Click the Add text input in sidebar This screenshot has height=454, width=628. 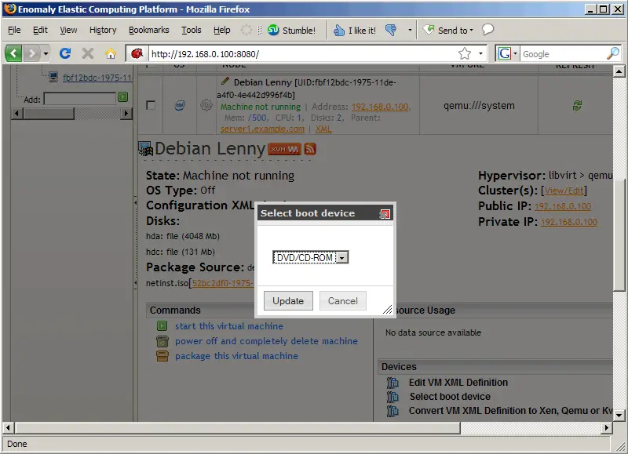click(80, 98)
